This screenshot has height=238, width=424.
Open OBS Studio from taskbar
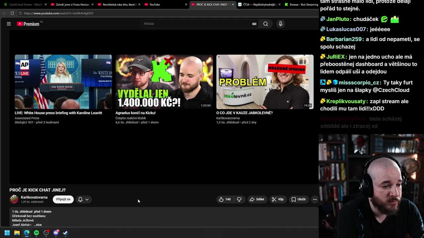pyautogui.click(x=46, y=233)
